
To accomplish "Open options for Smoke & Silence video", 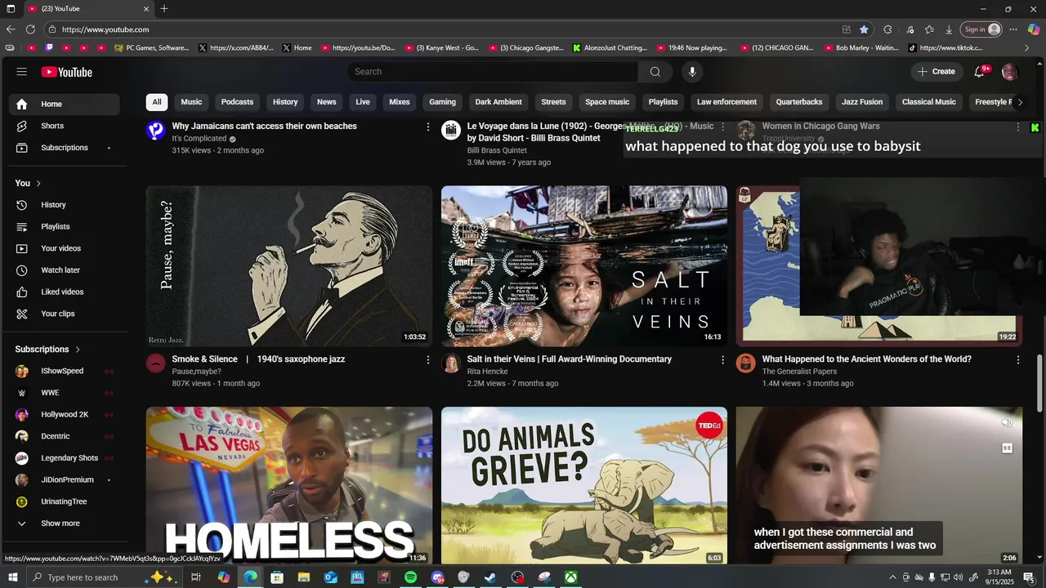I will [427, 359].
